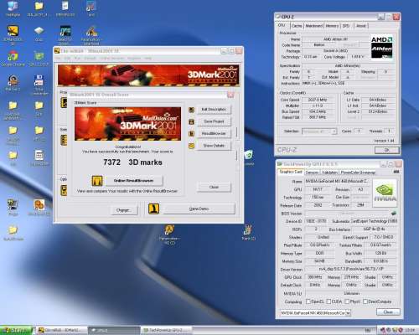This screenshot has width=419, height=335.
Task: Click the yellow icon left of Online ResultBrowser
Action: [x=97, y=181]
